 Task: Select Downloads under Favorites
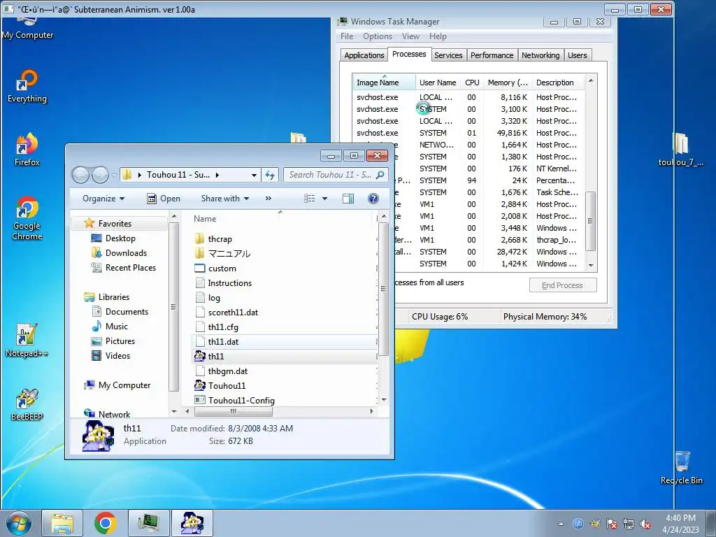[x=126, y=253]
